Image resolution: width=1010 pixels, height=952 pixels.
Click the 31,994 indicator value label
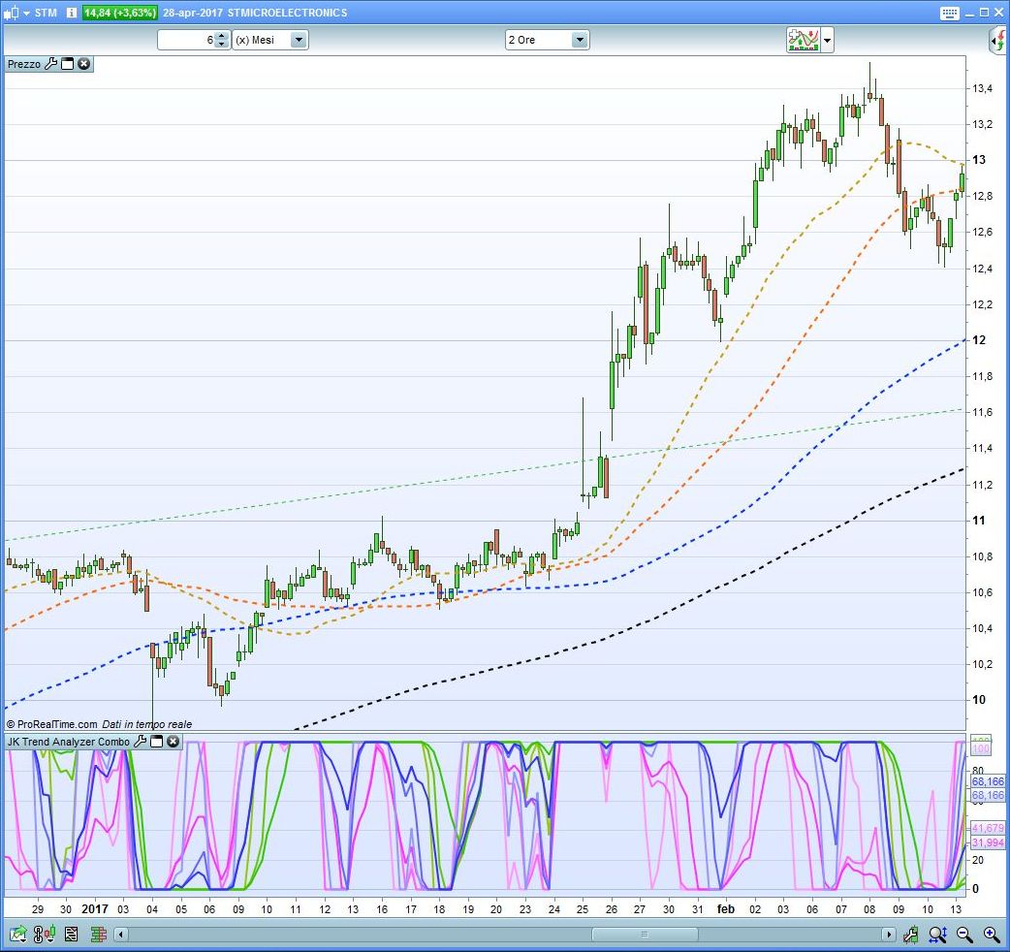point(988,842)
